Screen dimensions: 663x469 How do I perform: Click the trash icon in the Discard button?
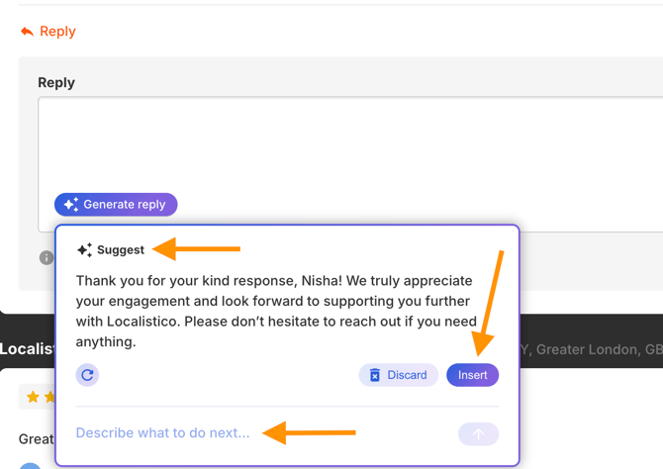375,375
